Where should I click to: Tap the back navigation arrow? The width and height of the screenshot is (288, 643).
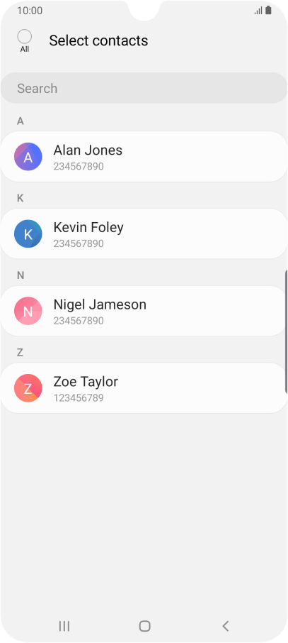225,626
